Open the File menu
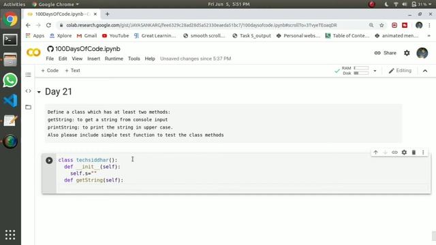 tap(50, 59)
